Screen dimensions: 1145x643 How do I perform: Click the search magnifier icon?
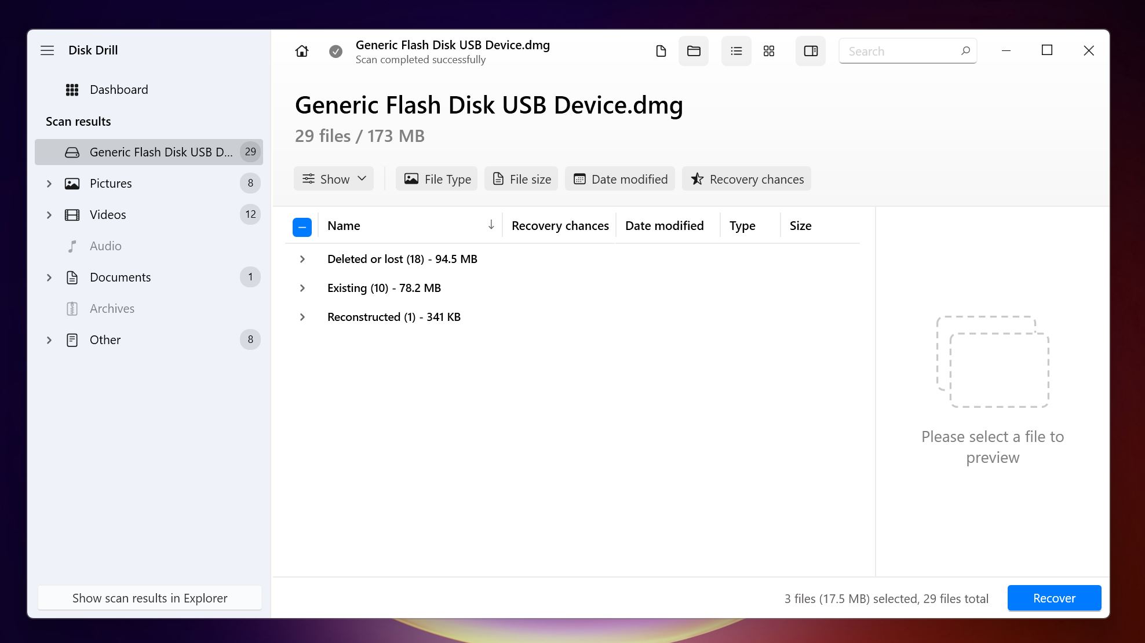(965, 51)
